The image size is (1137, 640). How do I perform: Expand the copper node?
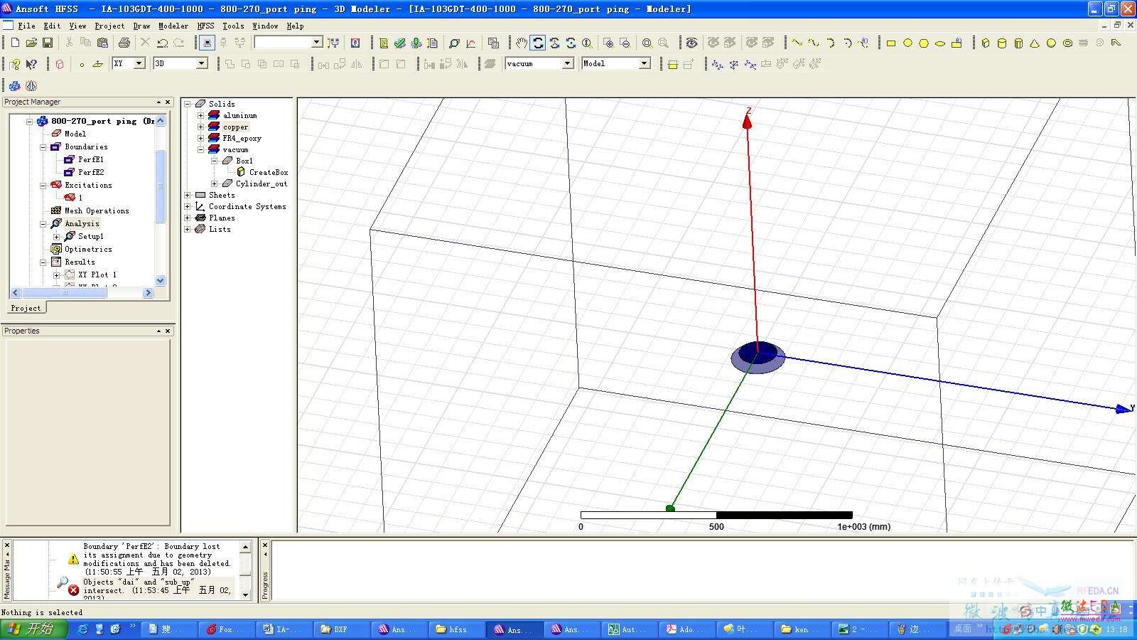point(201,127)
